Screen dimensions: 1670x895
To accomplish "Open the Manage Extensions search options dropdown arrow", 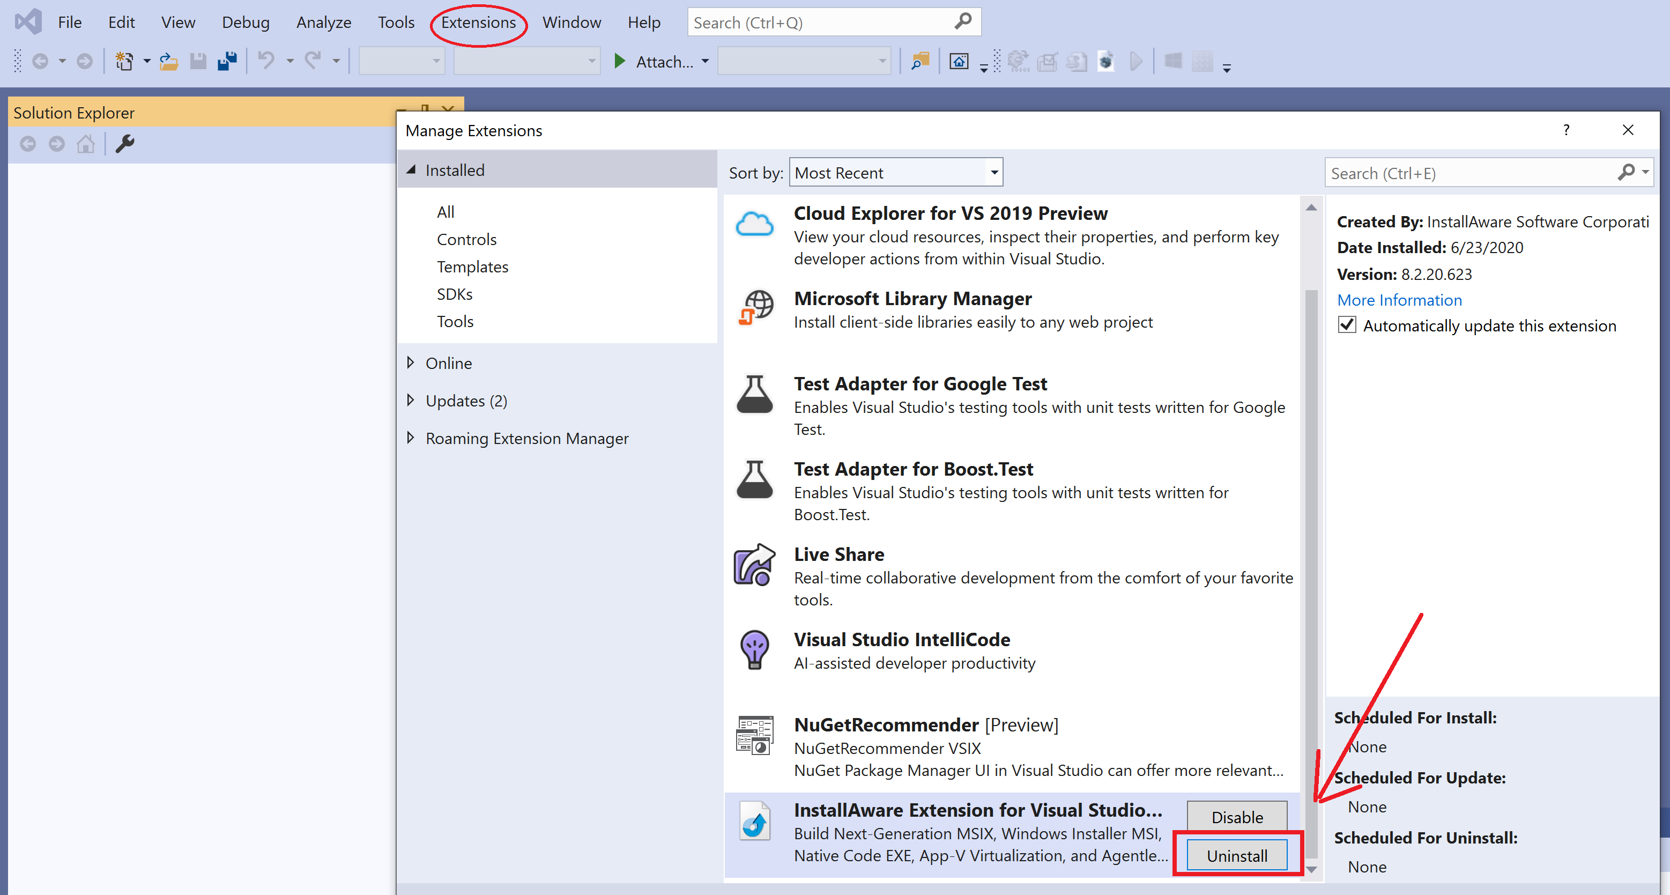I will click(x=1645, y=173).
